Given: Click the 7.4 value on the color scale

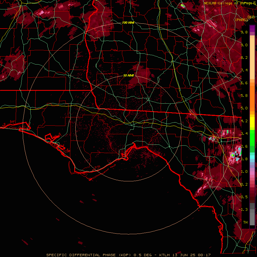Looking at the screenshot, I should coord(244,70).
